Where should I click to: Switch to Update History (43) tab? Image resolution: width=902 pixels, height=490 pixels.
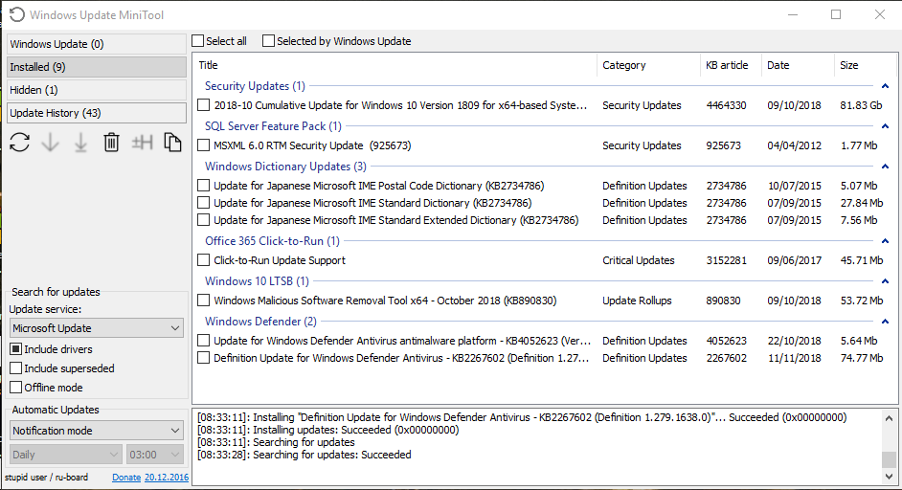coord(97,113)
